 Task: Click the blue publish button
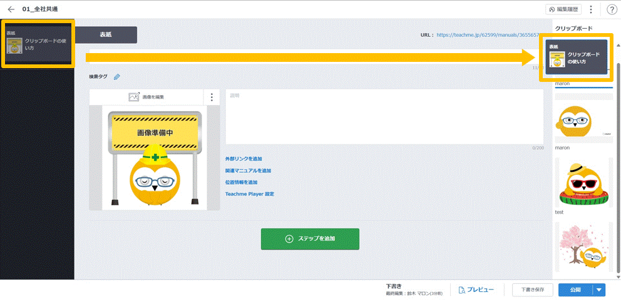click(x=575, y=290)
